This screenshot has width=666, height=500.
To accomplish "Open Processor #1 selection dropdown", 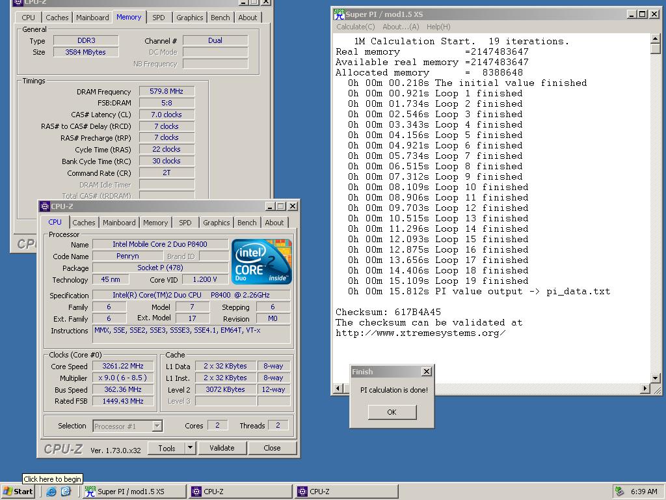I will [x=157, y=426].
